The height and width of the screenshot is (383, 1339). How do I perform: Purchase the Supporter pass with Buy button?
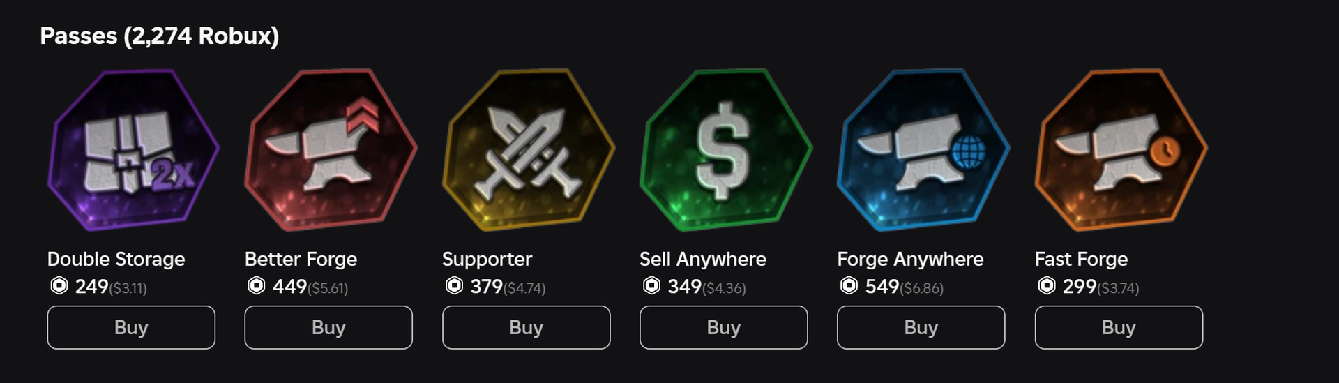pyautogui.click(x=526, y=327)
